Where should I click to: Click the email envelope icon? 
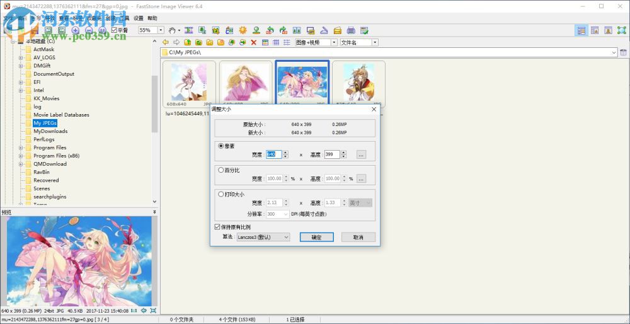338,30
